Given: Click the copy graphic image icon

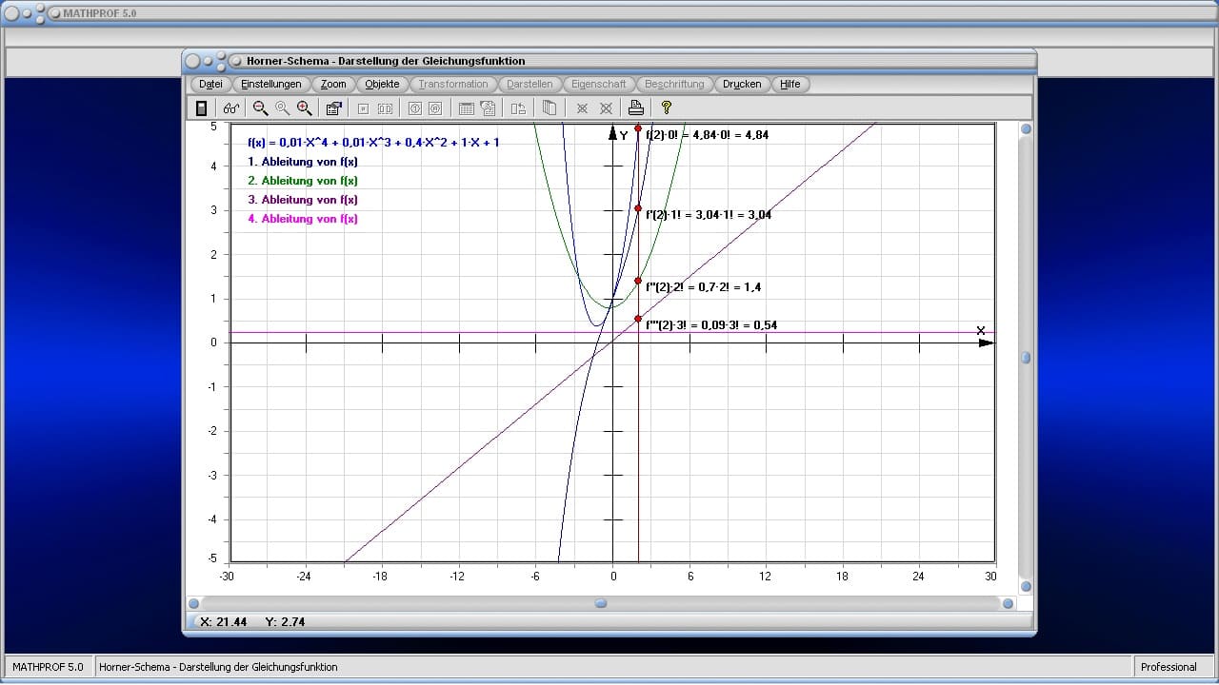Looking at the screenshot, I should [x=488, y=108].
